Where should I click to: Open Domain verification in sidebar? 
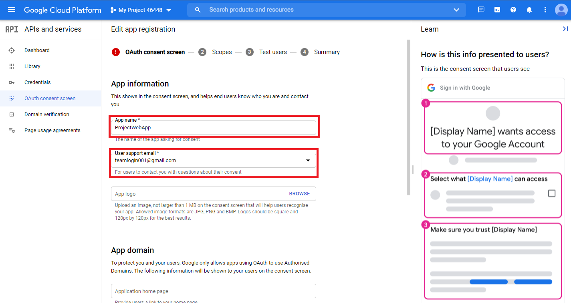(x=50, y=114)
